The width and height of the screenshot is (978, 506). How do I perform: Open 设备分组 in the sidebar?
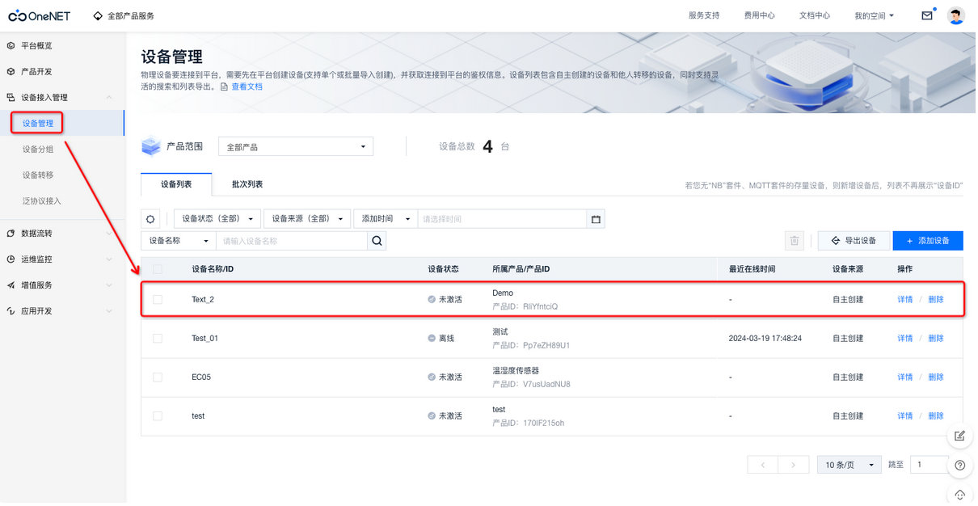point(38,150)
